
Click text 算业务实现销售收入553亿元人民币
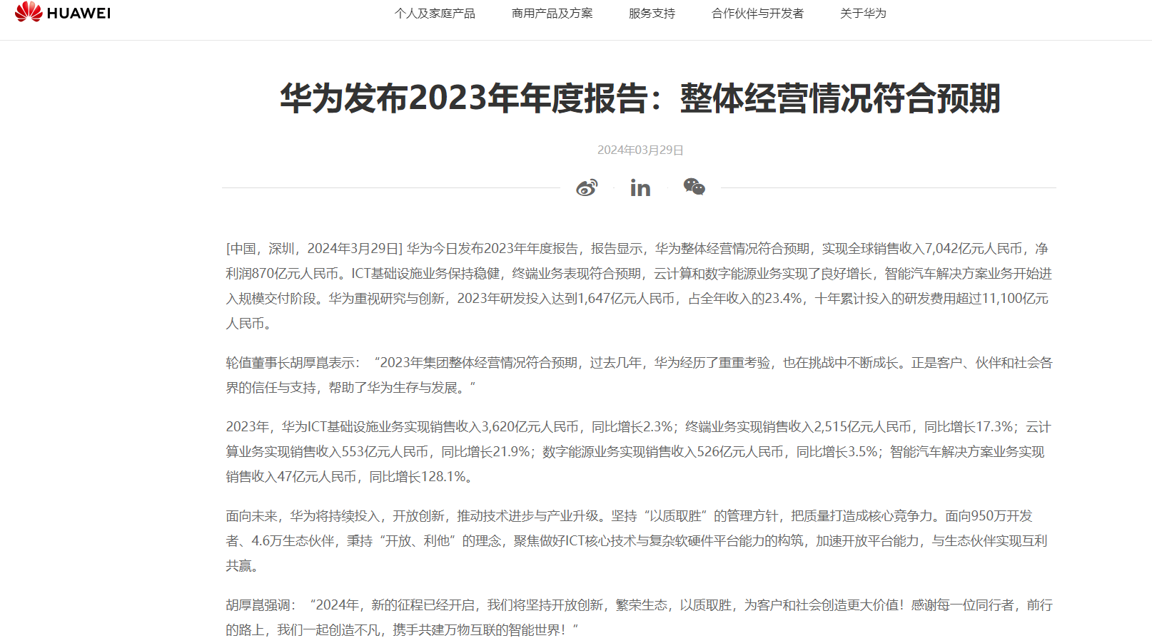(327, 452)
